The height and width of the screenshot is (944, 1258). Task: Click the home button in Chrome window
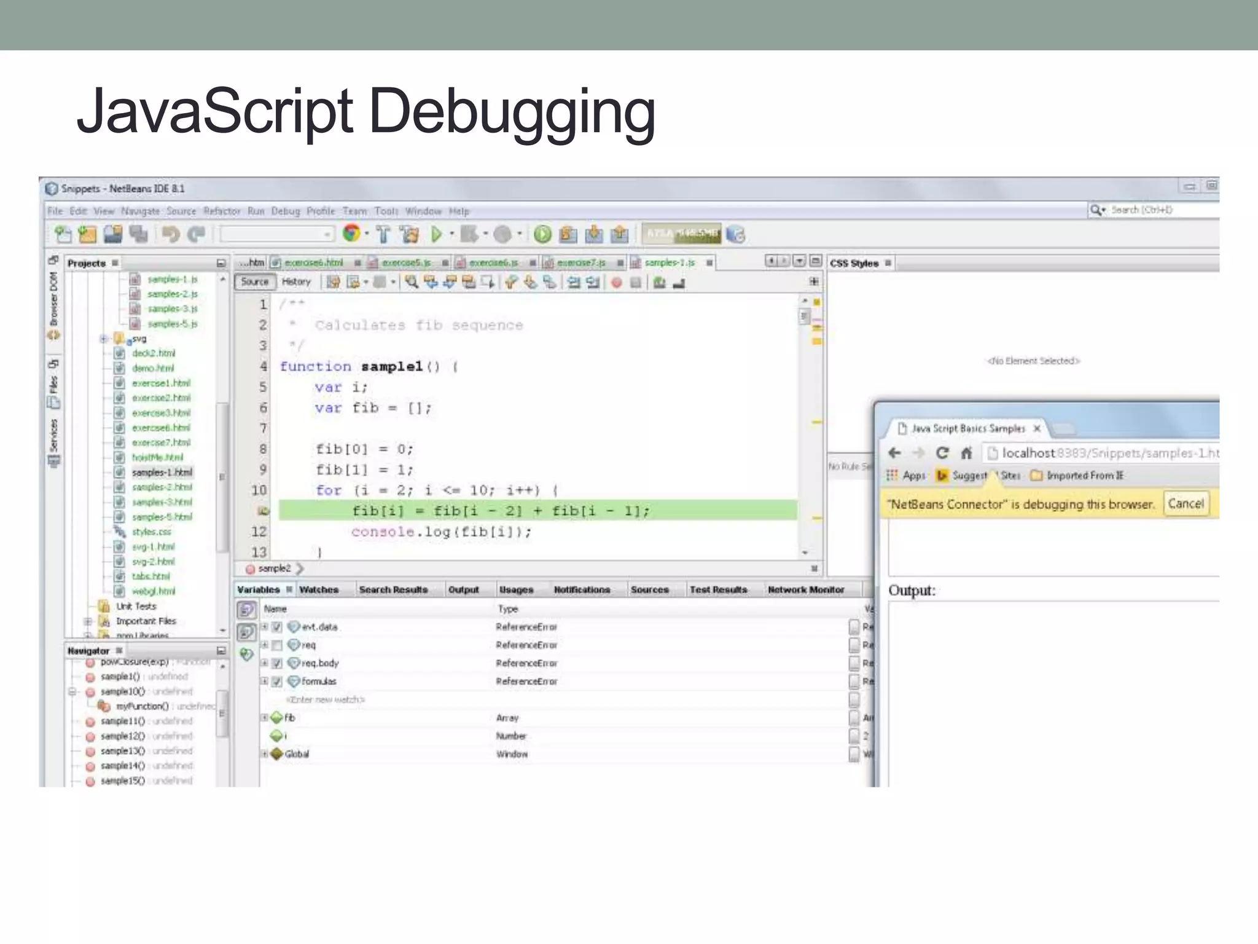click(966, 453)
